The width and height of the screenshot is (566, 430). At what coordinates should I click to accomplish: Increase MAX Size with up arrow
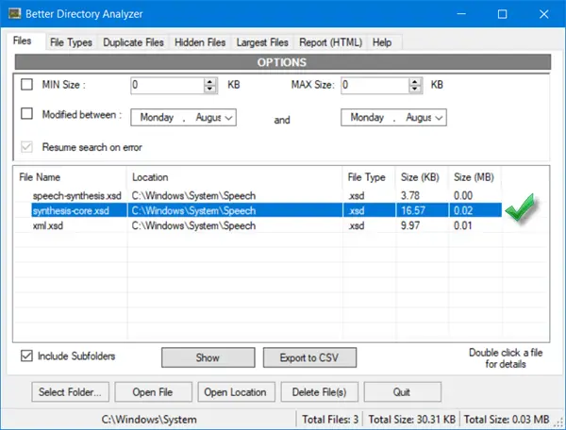pyautogui.click(x=415, y=82)
